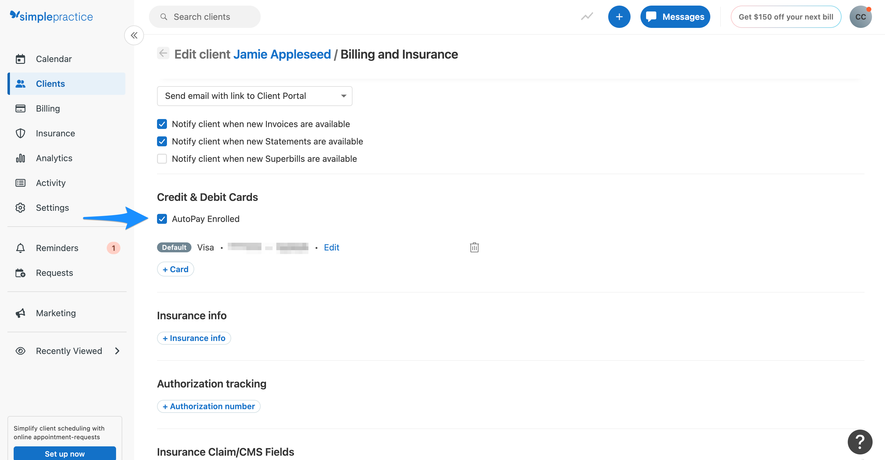The height and width of the screenshot is (460, 885).
Task: Click the Billing card icon
Action: [20, 108]
